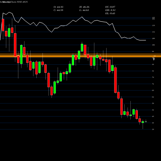The height and width of the screenshot is (161, 161).
Task: Click the 104 price axis label
Action: point(154,45)
